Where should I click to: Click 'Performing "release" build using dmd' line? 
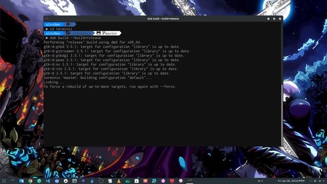(92, 42)
